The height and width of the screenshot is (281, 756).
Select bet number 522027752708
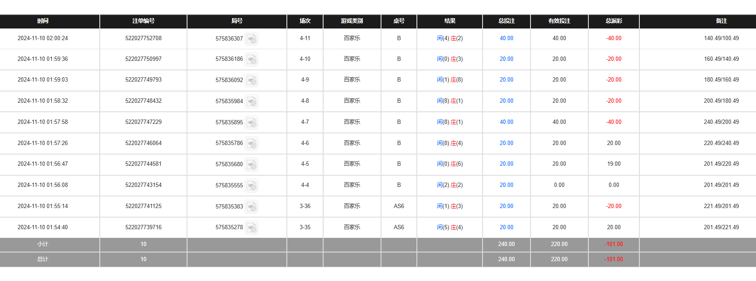[143, 38]
